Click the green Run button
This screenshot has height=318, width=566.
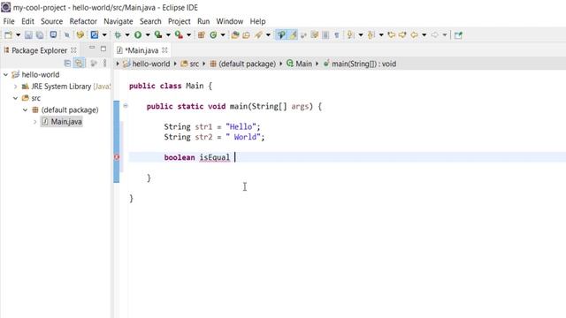[x=138, y=35]
